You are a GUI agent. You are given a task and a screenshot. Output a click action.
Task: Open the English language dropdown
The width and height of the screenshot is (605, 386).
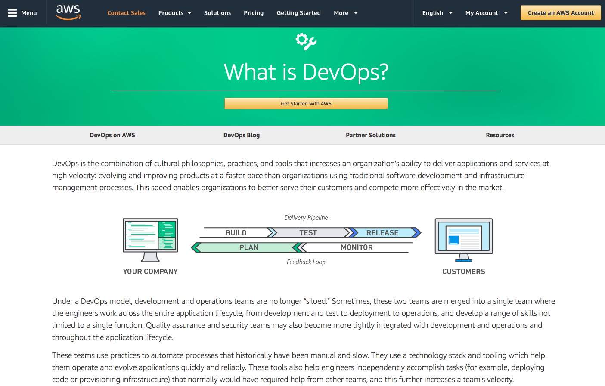[437, 13]
